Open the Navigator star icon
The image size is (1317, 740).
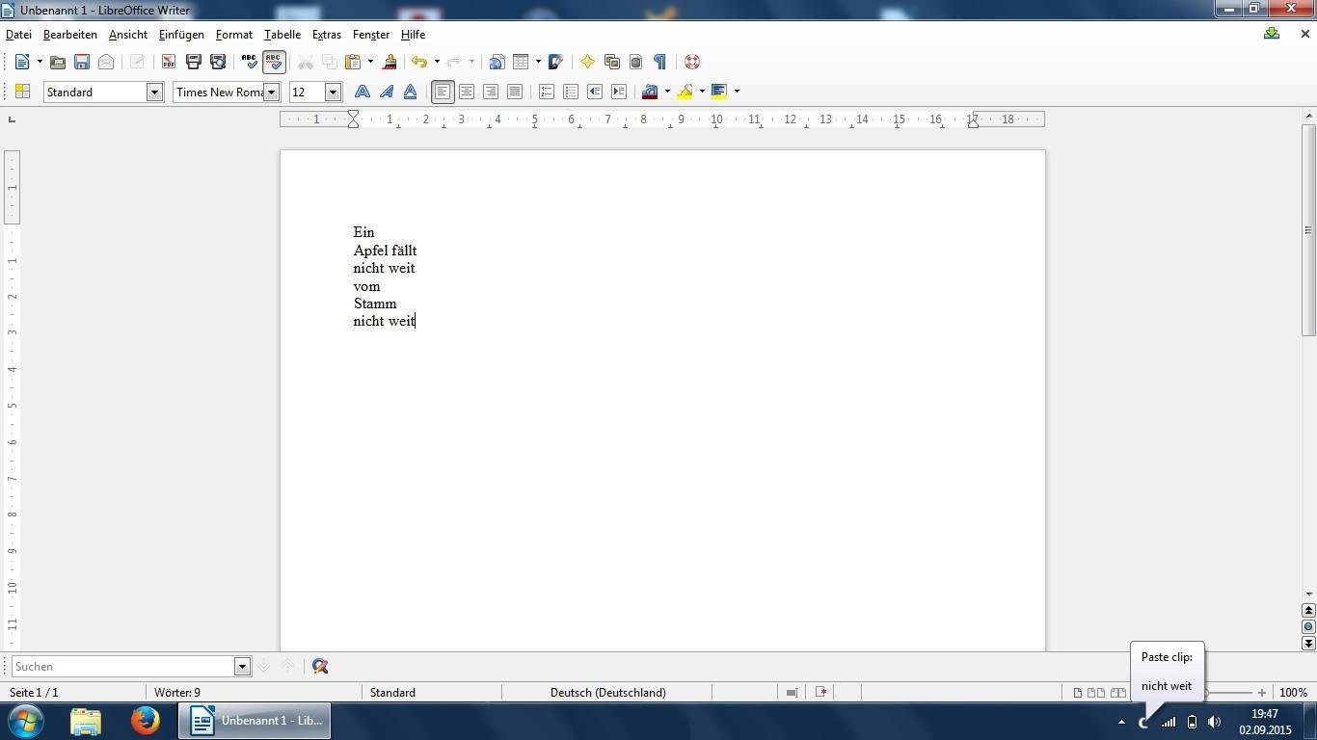pyautogui.click(x=587, y=62)
